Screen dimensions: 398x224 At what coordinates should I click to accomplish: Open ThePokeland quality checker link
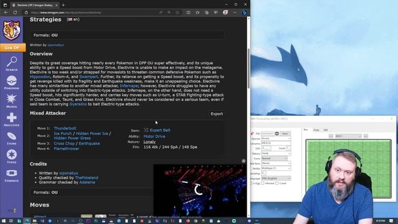(86, 178)
